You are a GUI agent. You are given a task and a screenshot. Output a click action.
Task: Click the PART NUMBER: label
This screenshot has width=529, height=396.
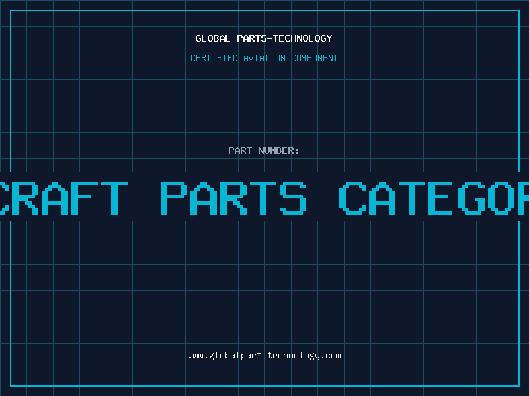pos(264,150)
